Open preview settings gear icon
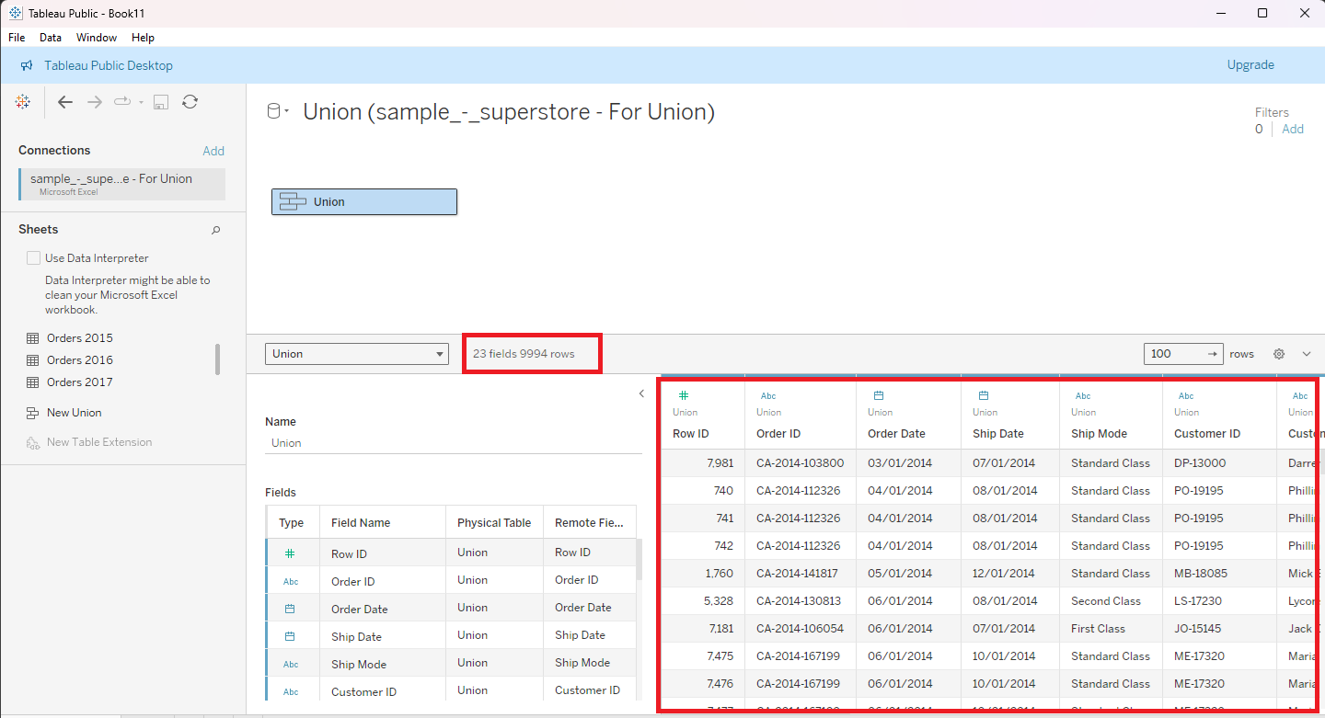Image resolution: width=1325 pixels, height=718 pixels. [1279, 354]
